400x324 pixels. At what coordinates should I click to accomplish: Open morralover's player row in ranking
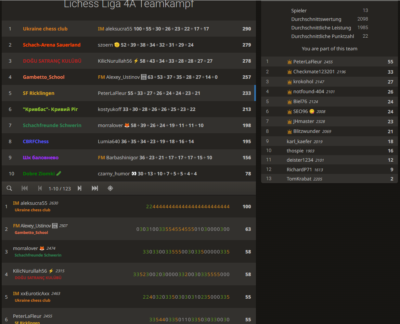point(26,248)
